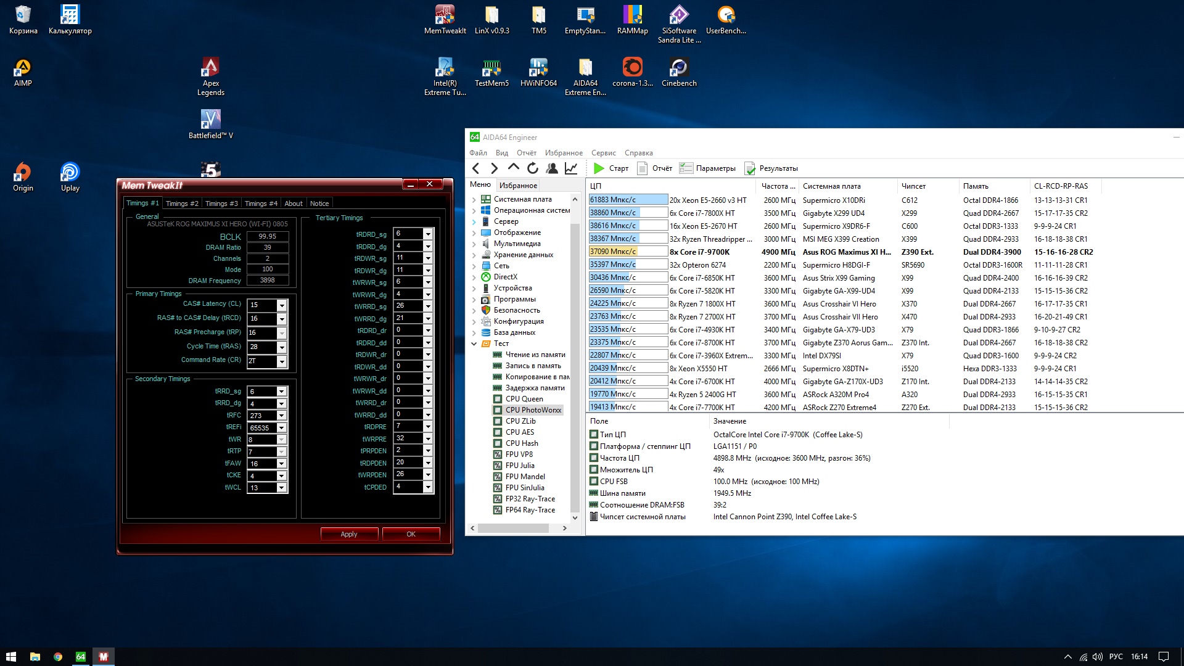Click the Параметры toolbar icon
This screenshot has width=1184, height=666.
coord(686,168)
